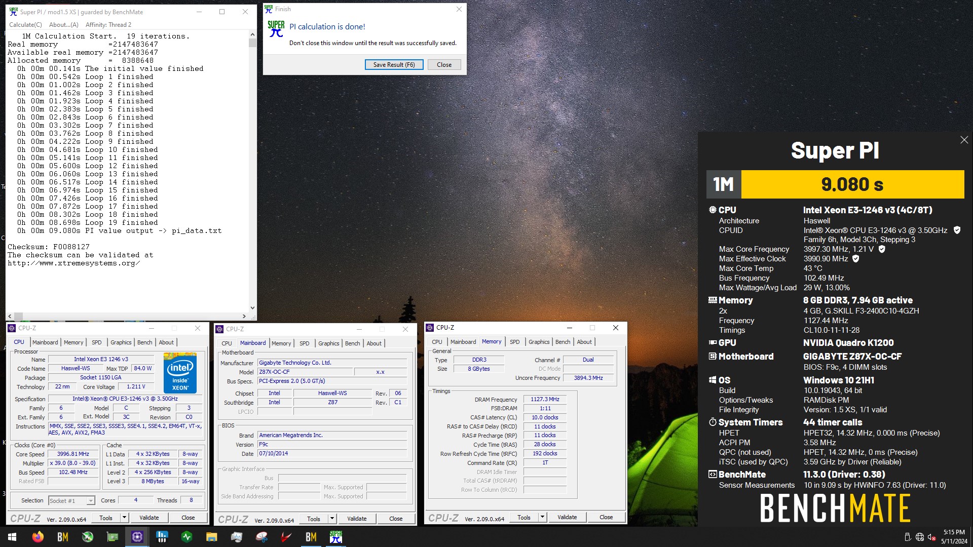
Task: Click the System Timers stopwatch icon
Action: [713, 422]
